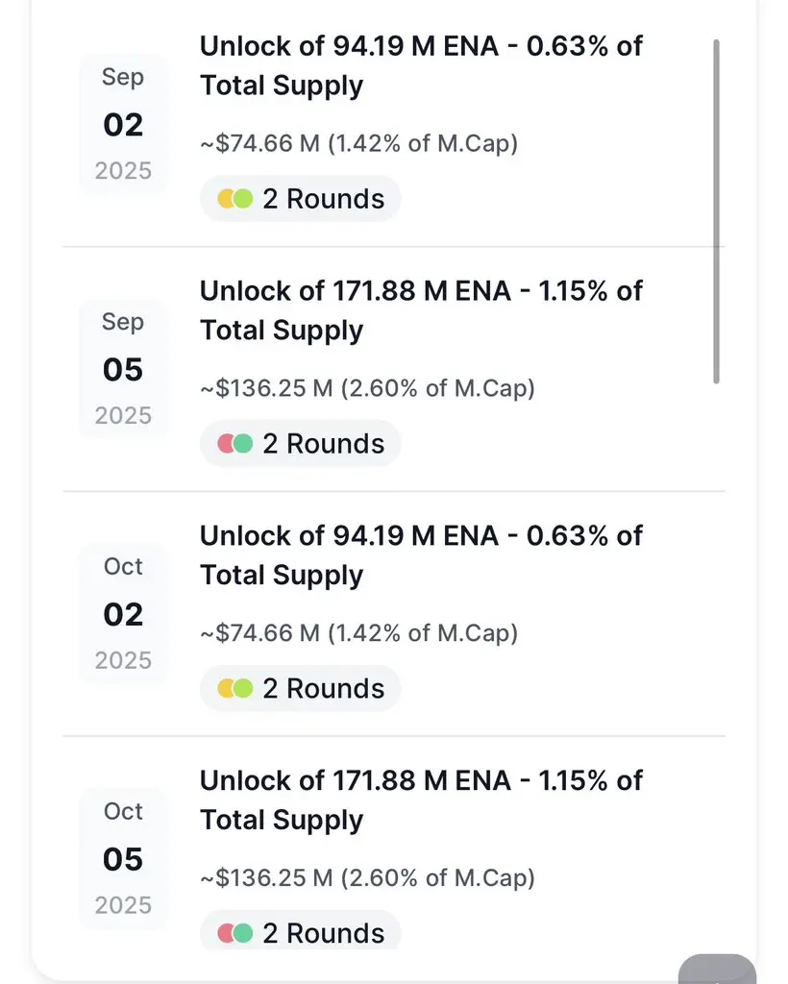This screenshot has width=788, height=984.
Task: Open the 2 Rounds badge for Oct 02
Action: pos(301,688)
